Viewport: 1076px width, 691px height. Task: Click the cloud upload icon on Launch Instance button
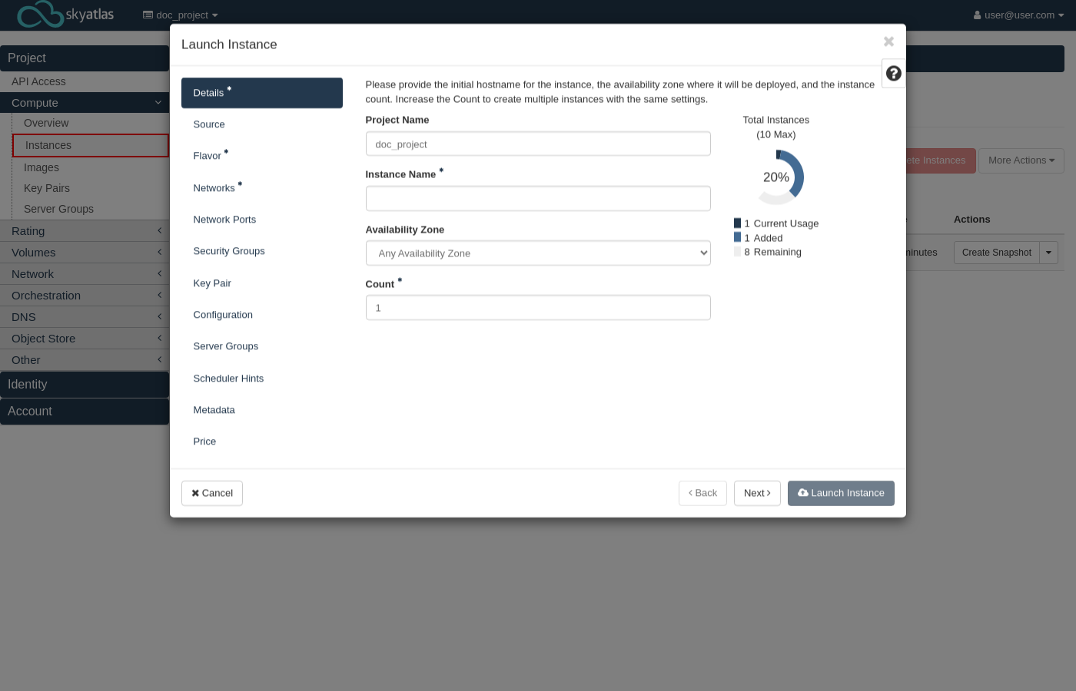(x=803, y=493)
